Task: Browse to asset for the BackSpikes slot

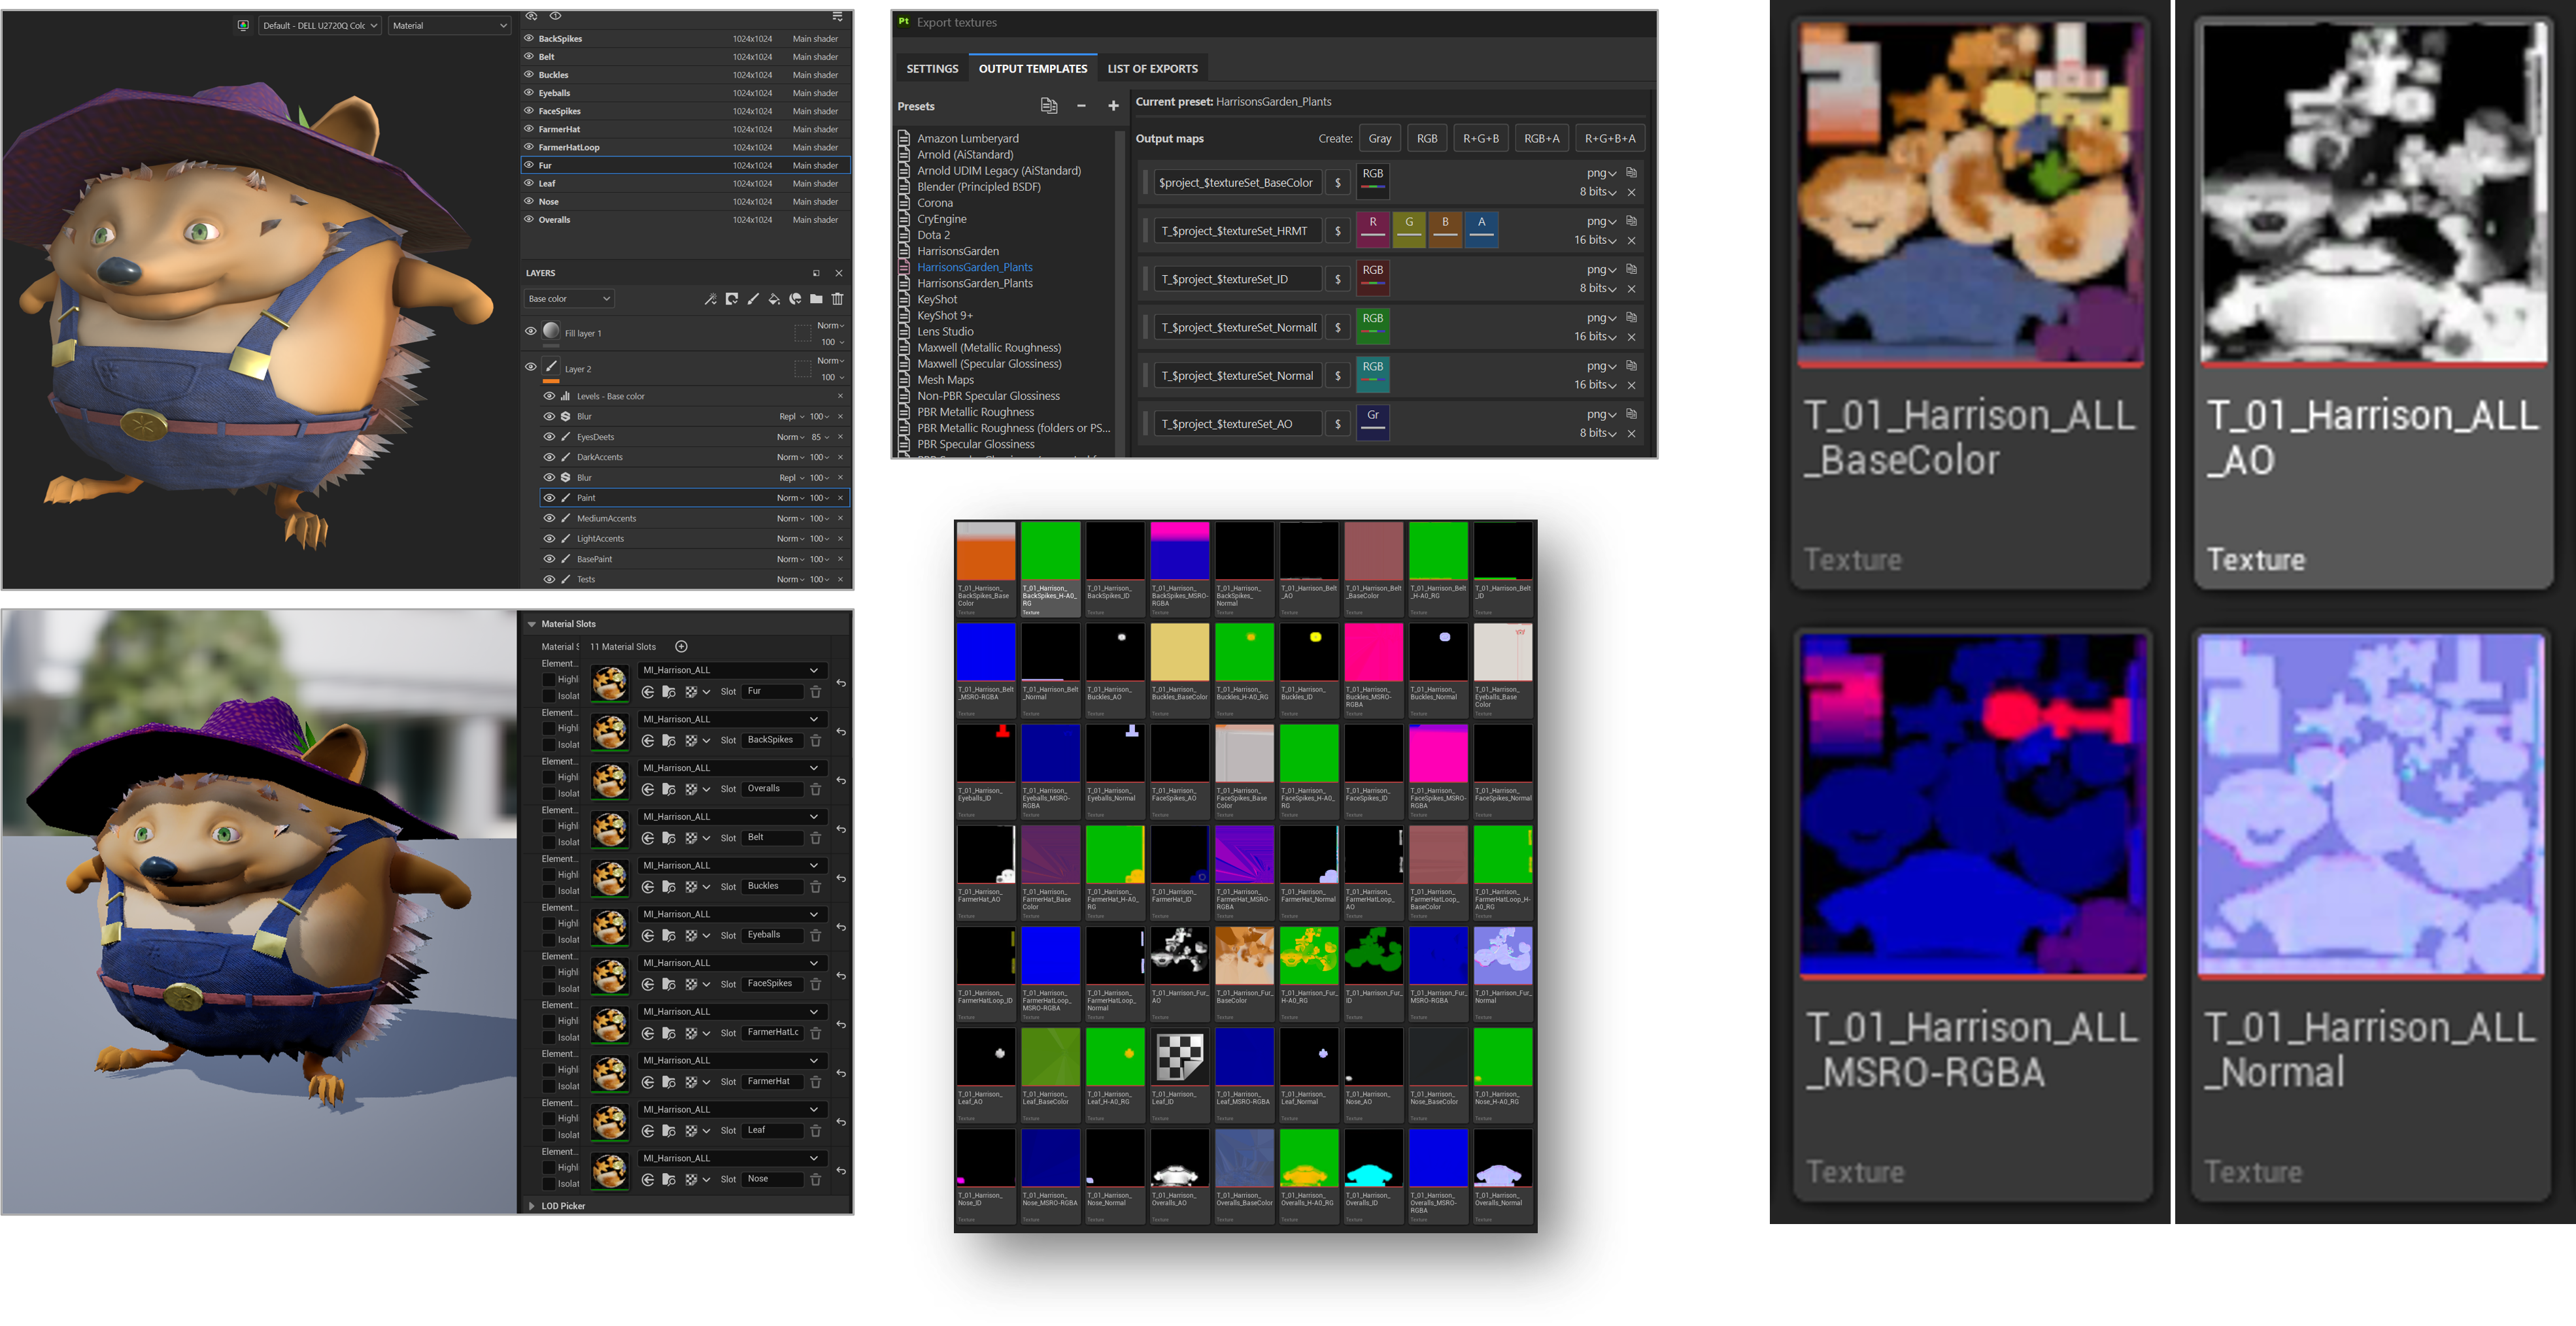Action: tap(669, 740)
